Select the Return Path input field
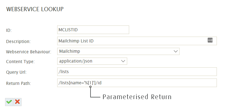 (x=137, y=83)
